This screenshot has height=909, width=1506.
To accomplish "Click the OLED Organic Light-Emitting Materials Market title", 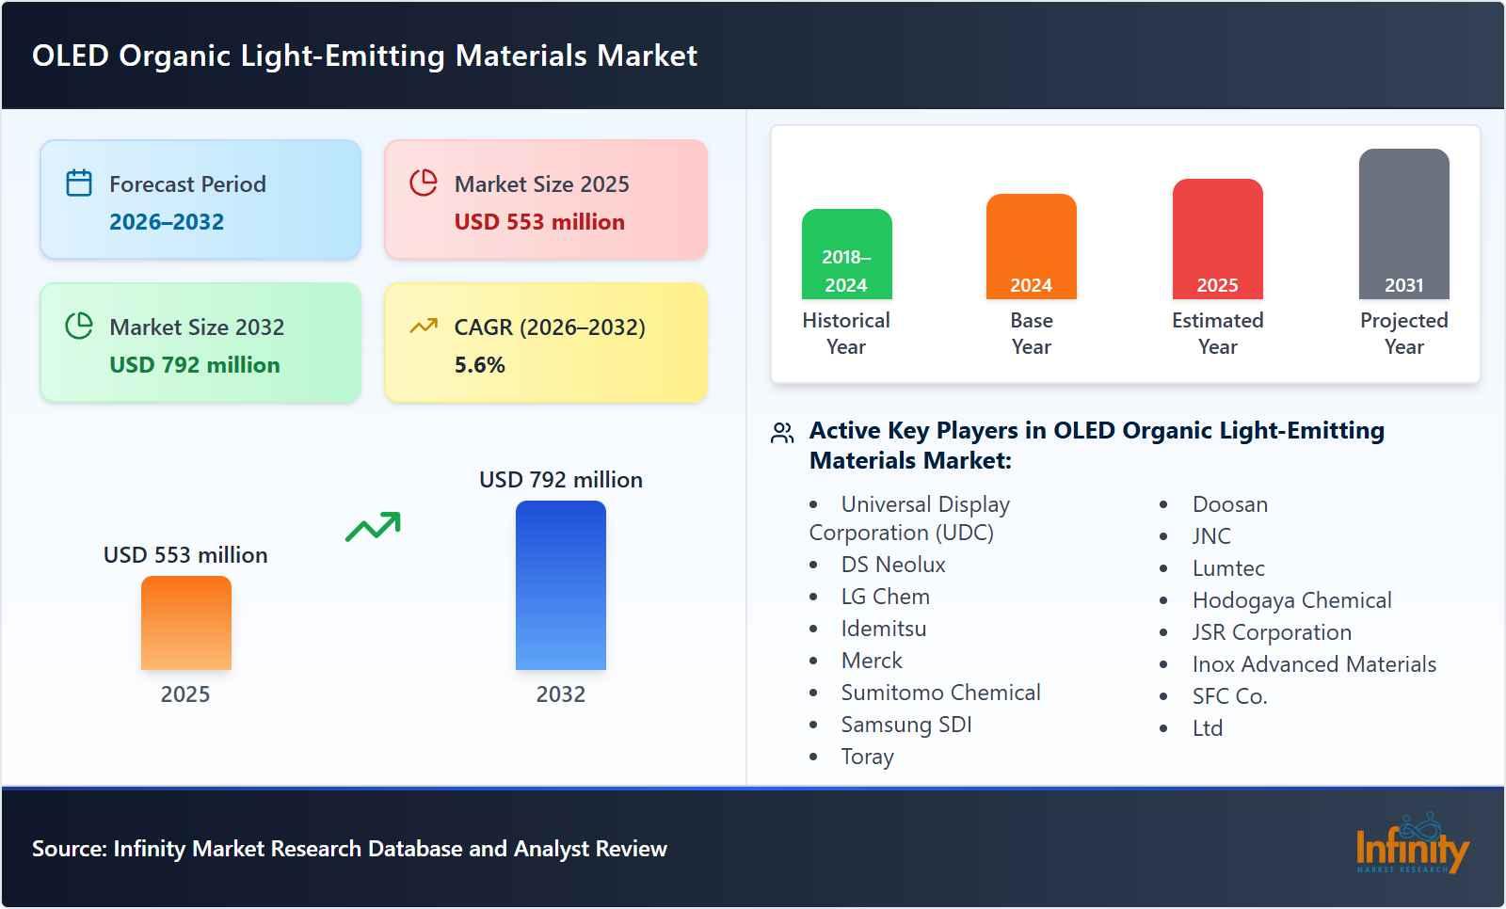I will (366, 56).
